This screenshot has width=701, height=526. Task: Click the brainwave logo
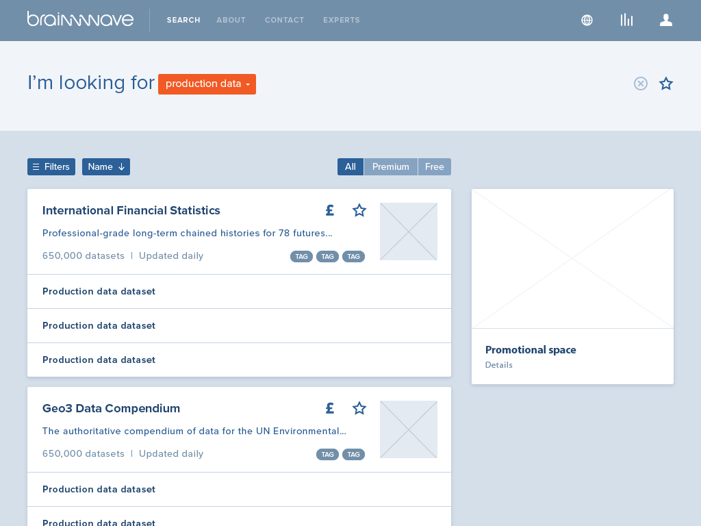click(81, 19)
